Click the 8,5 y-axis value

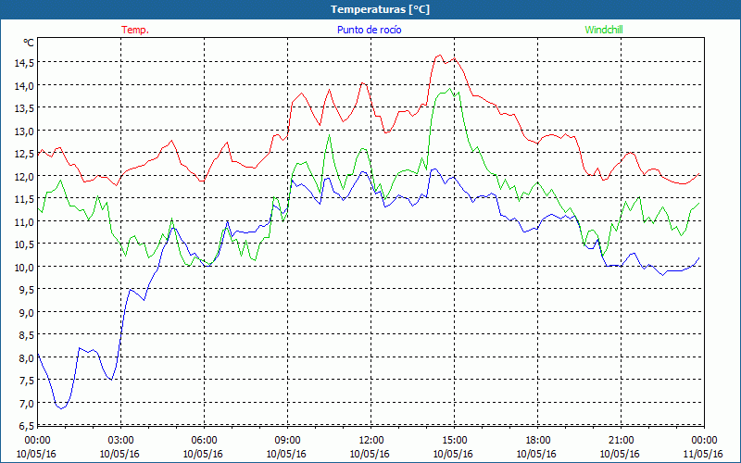tap(27, 335)
